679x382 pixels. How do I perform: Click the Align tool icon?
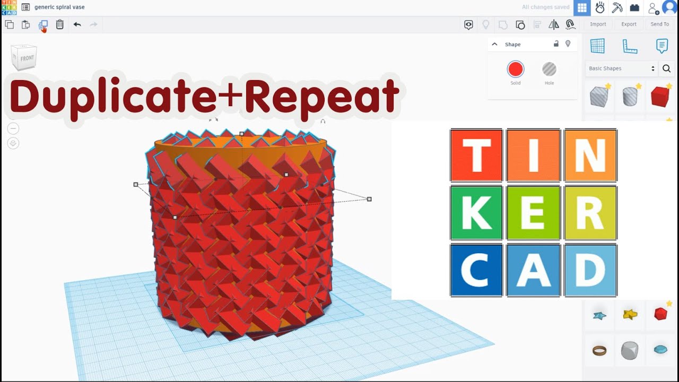point(537,24)
